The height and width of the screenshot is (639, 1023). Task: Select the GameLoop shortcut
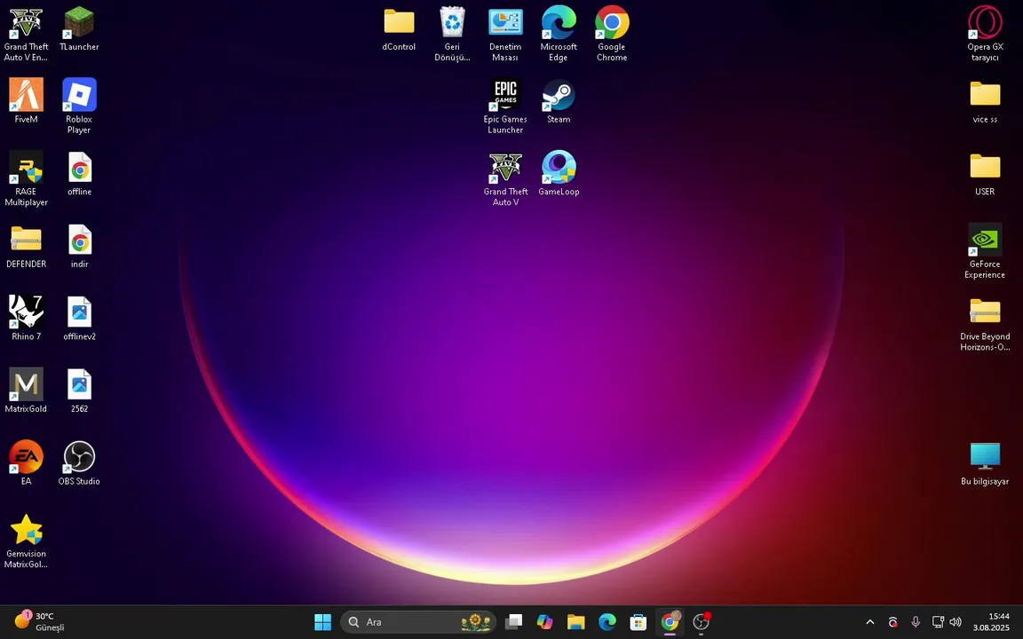[x=559, y=173]
